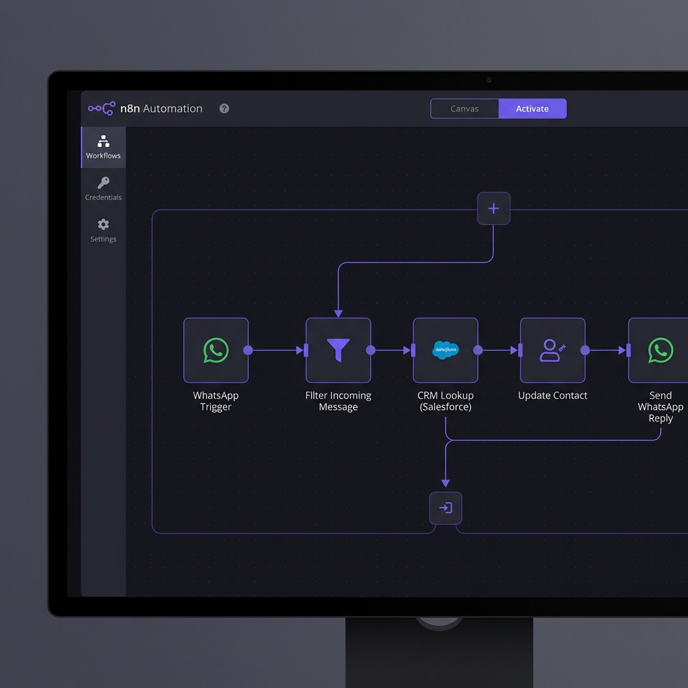This screenshot has height=688, width=688.
Task: Click the Update Contact output connector dot
Action: 585,350
